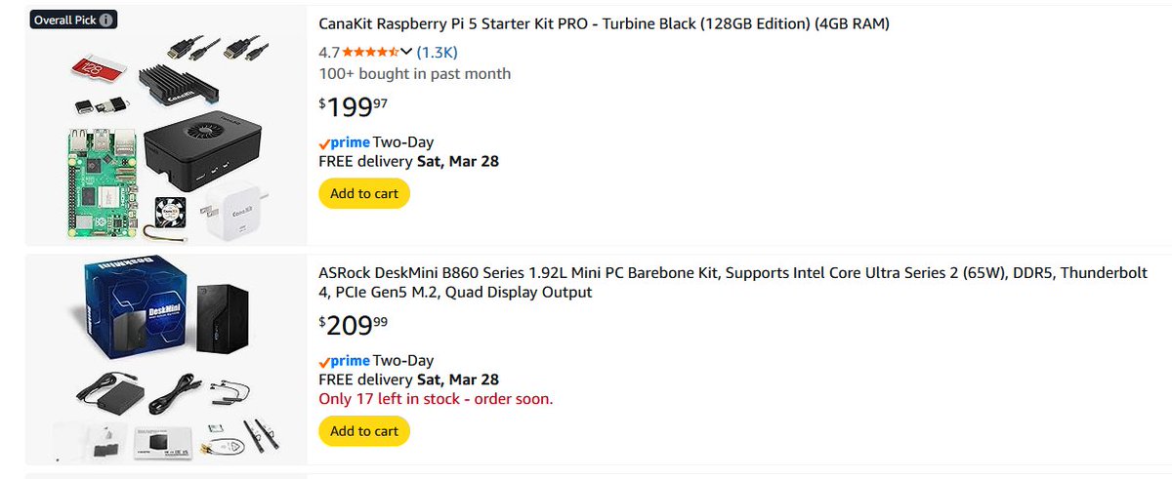Image resolution: width=1172 pixels, height=479 pixels.
Task: Add ASRock DeskMini barebone kit to cart
Action: tap(364, 431)
